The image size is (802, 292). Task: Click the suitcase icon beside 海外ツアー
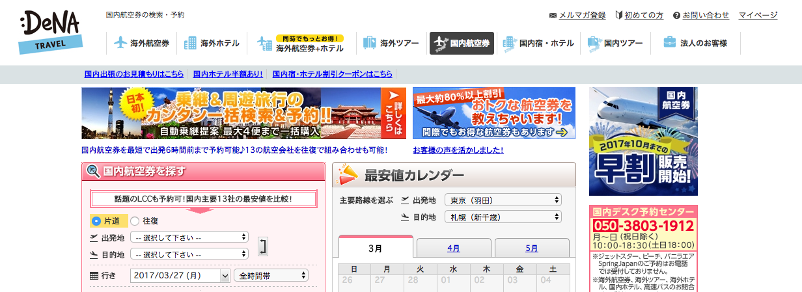(x=370, y=44)
